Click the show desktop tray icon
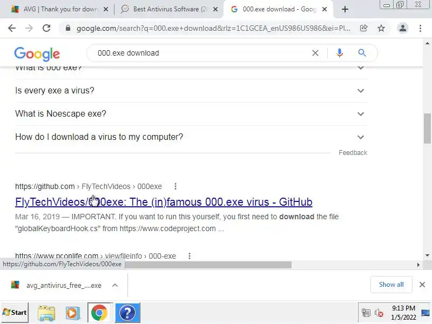432x324 pixels. (426, 313)
